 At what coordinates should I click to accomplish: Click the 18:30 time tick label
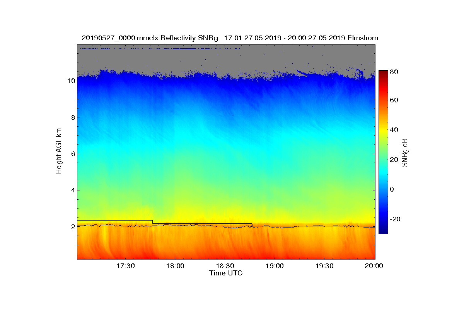coord(225,266)
